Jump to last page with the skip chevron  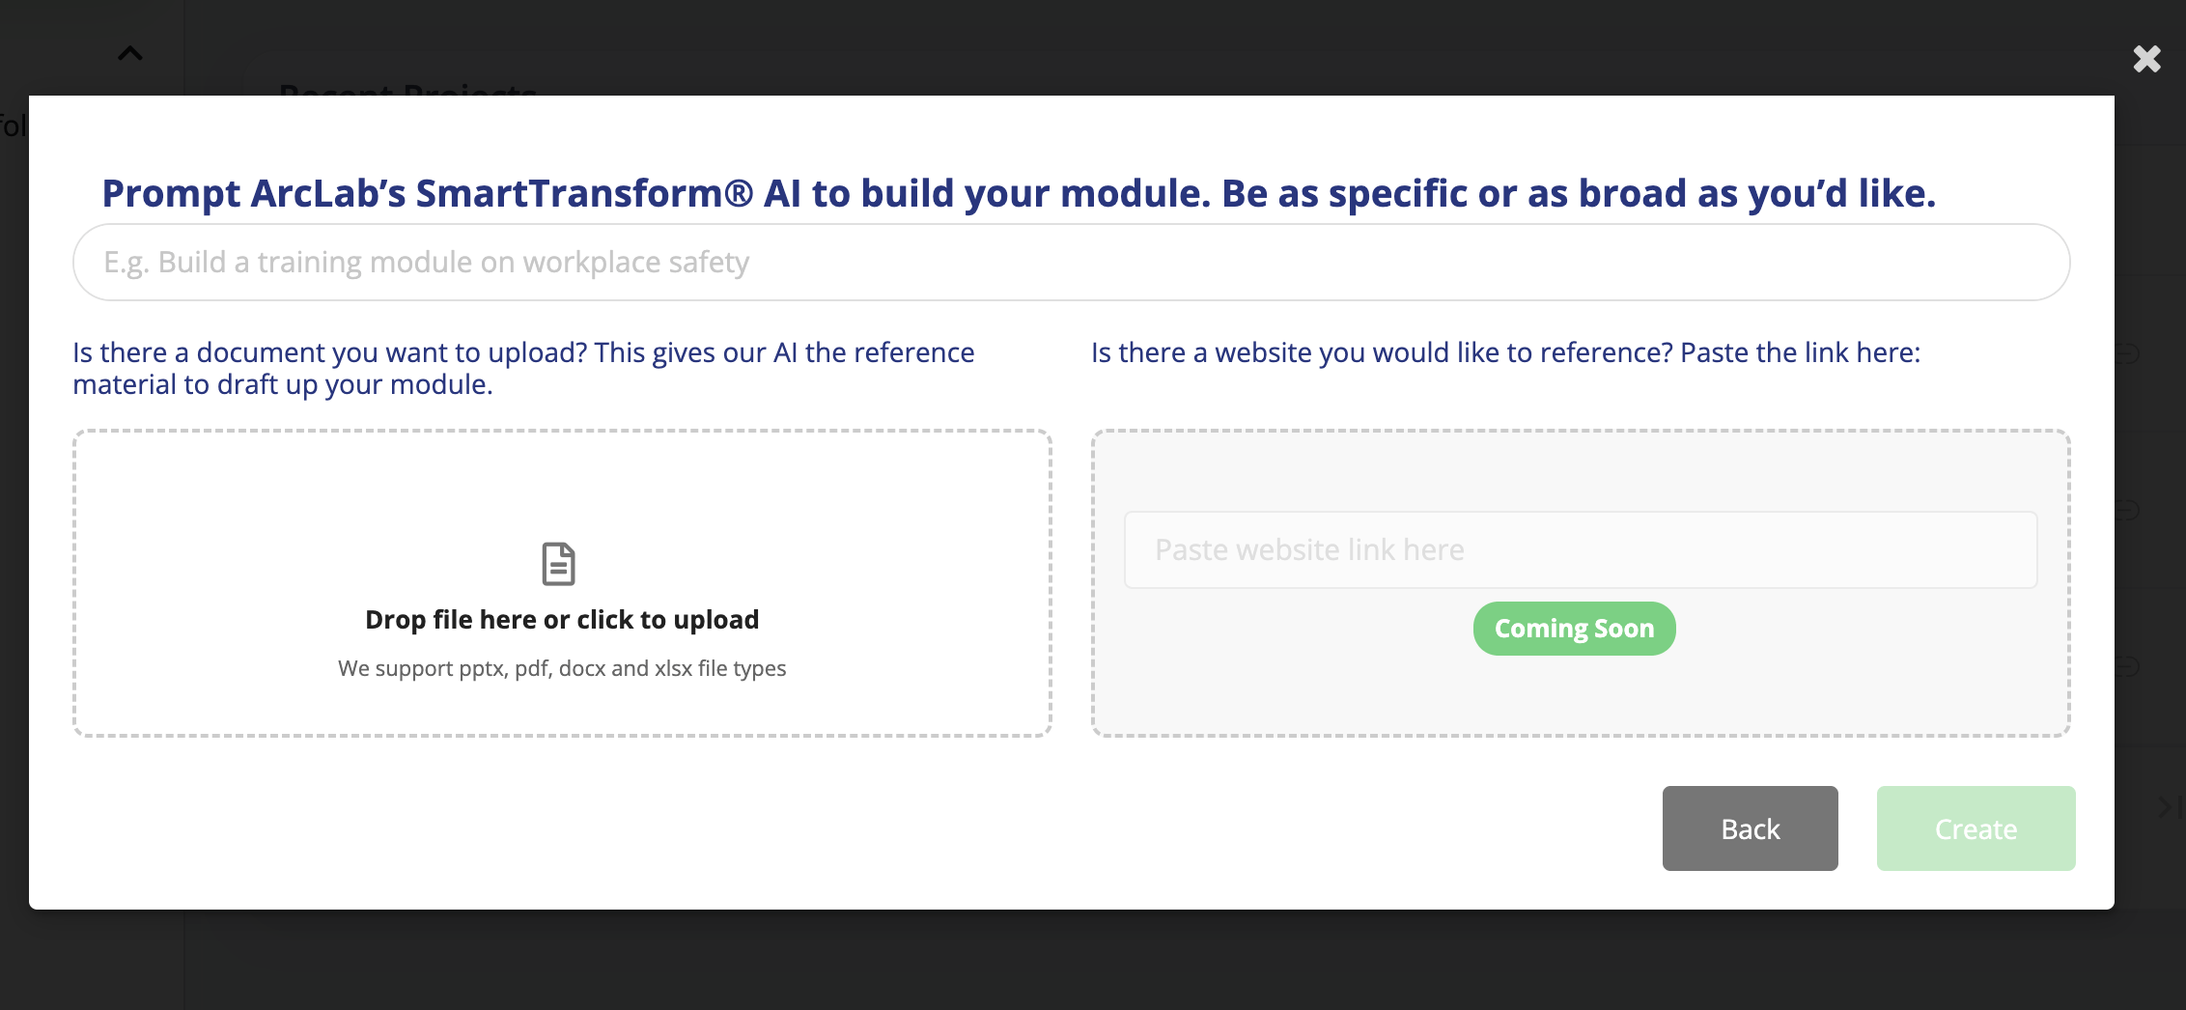pos(2169,807)
